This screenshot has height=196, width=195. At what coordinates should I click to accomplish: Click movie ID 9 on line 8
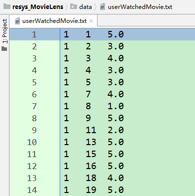(88, 118)
